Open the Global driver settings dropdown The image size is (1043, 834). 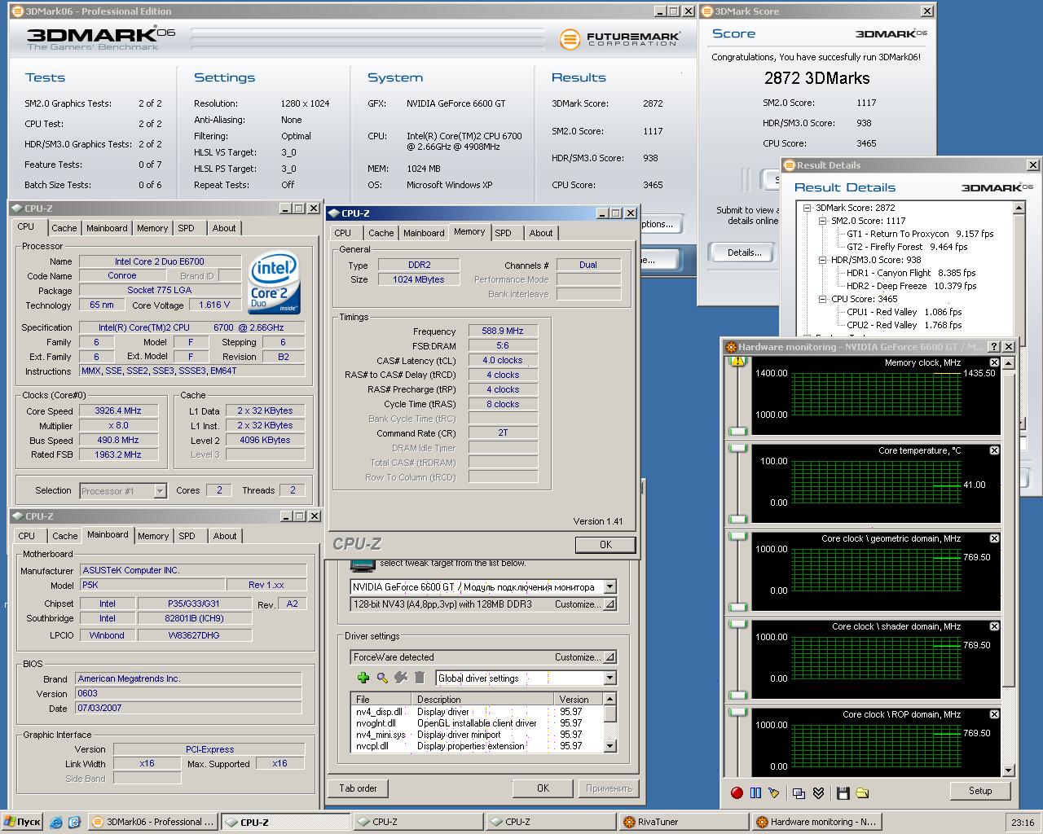coord(610,678)
